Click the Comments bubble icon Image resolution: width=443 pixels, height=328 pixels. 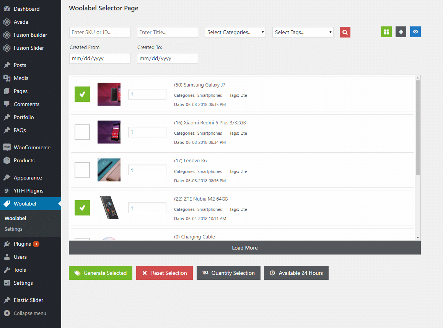[x=7, y=104]
